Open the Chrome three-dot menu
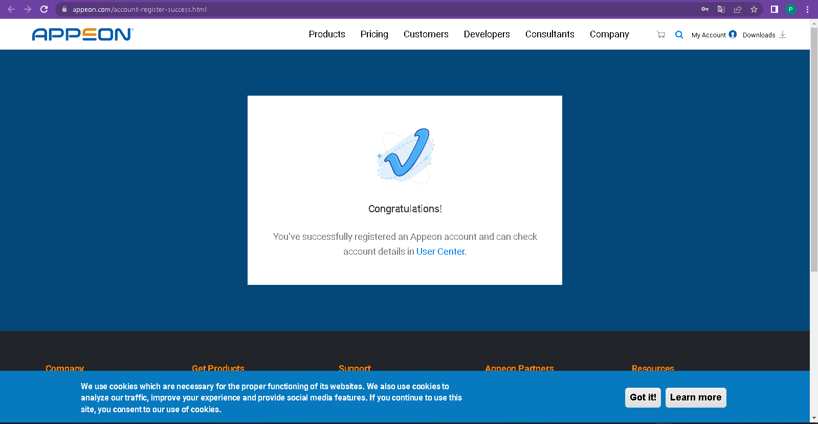This screenshot has width=818, height=424. coord(807,9)
